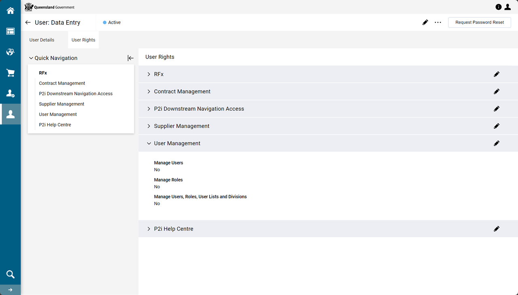Edit Contract Management rights pencil icon
This screenshot has width=518, height=295.
pos(496,92)
